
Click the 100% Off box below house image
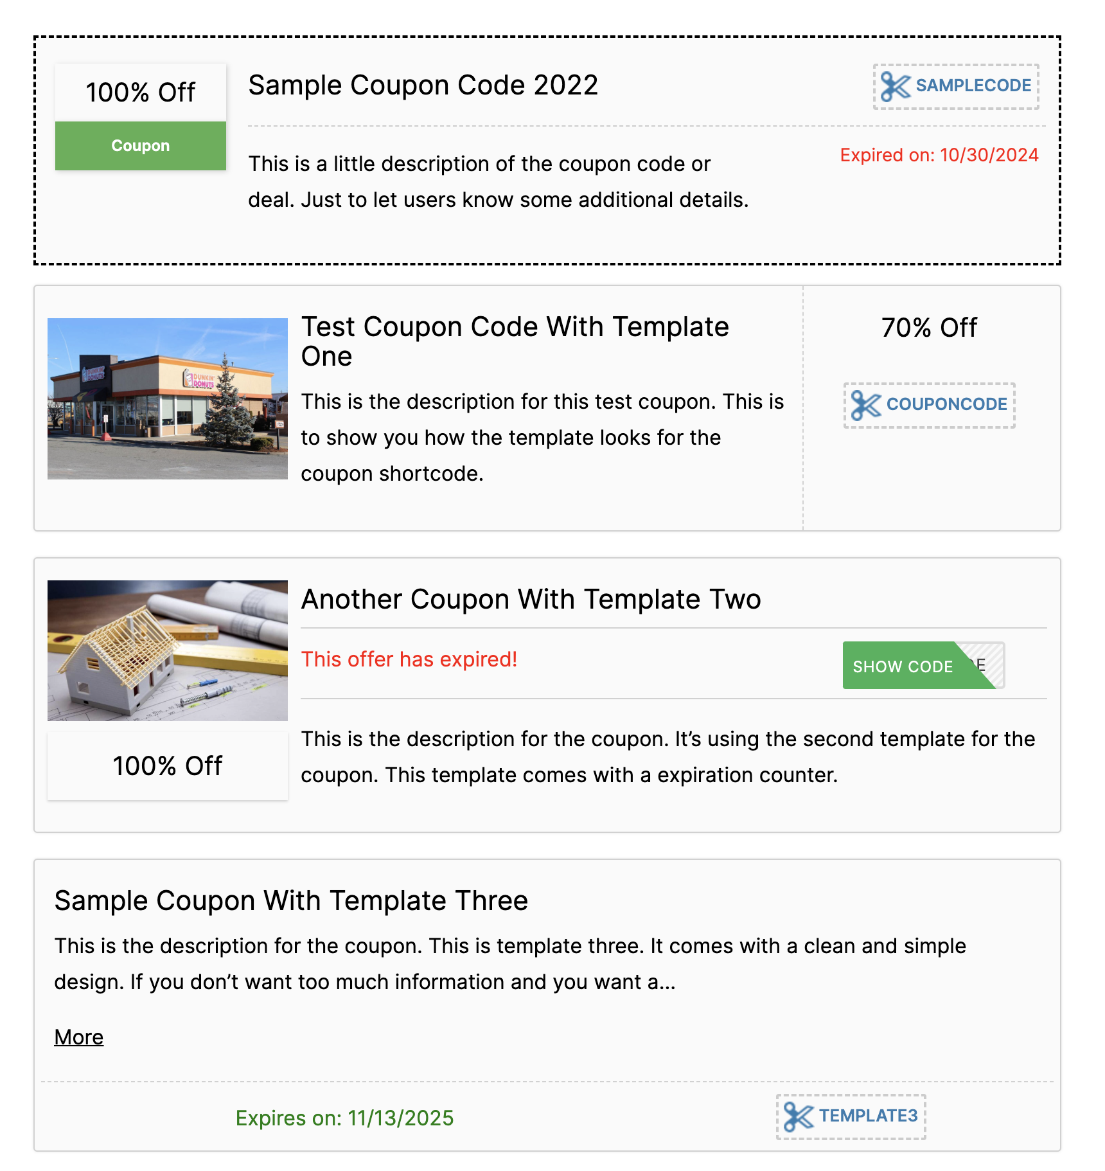pos(168,766)
